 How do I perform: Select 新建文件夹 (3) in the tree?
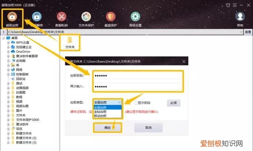(x=26, y=142)
